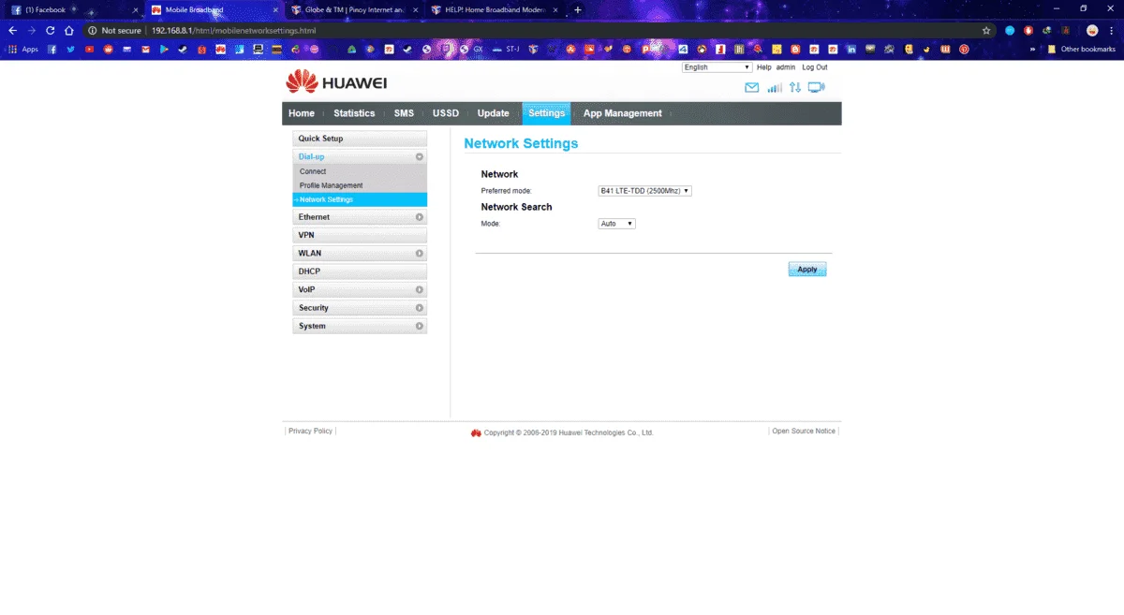The height and width of the screenshot is (615, 1124).
Task: Open Gmail bookmark icon
Action: click(x=145, y=49)
